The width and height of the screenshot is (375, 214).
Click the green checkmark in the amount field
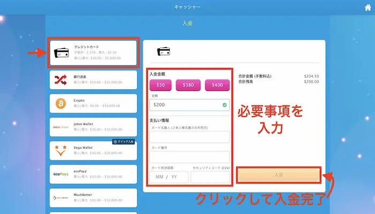[x=224, y=105]
